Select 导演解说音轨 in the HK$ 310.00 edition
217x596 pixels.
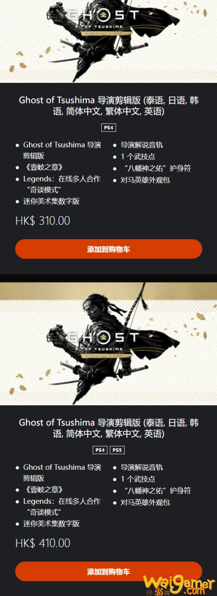pyautogui.click(x=142, y=145)
